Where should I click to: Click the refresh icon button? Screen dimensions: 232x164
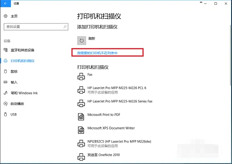(x=81, y=40)
